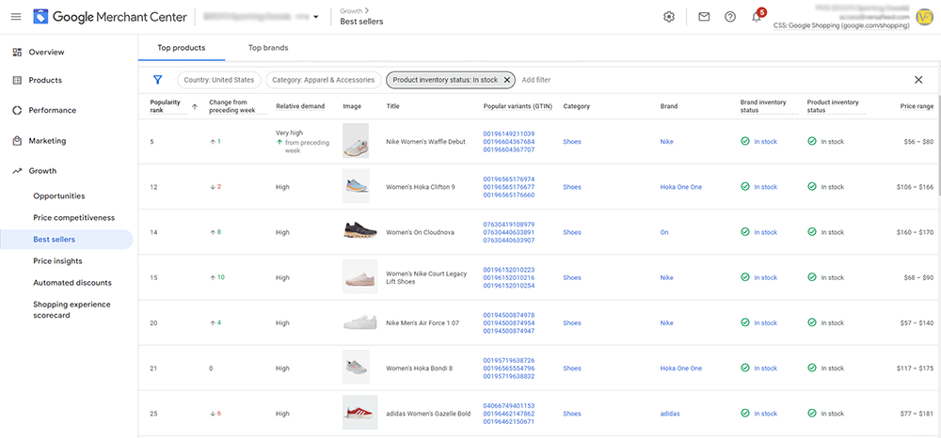Open the hamburger main menu
Screen dimensions: 941x438
[x=16, y=17]
